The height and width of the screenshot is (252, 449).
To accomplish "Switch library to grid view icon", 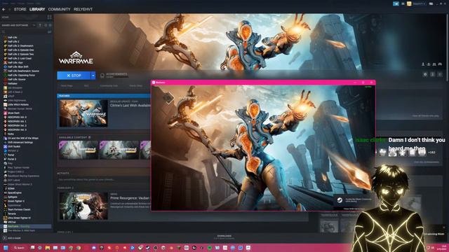I will [x=50, y=17].
